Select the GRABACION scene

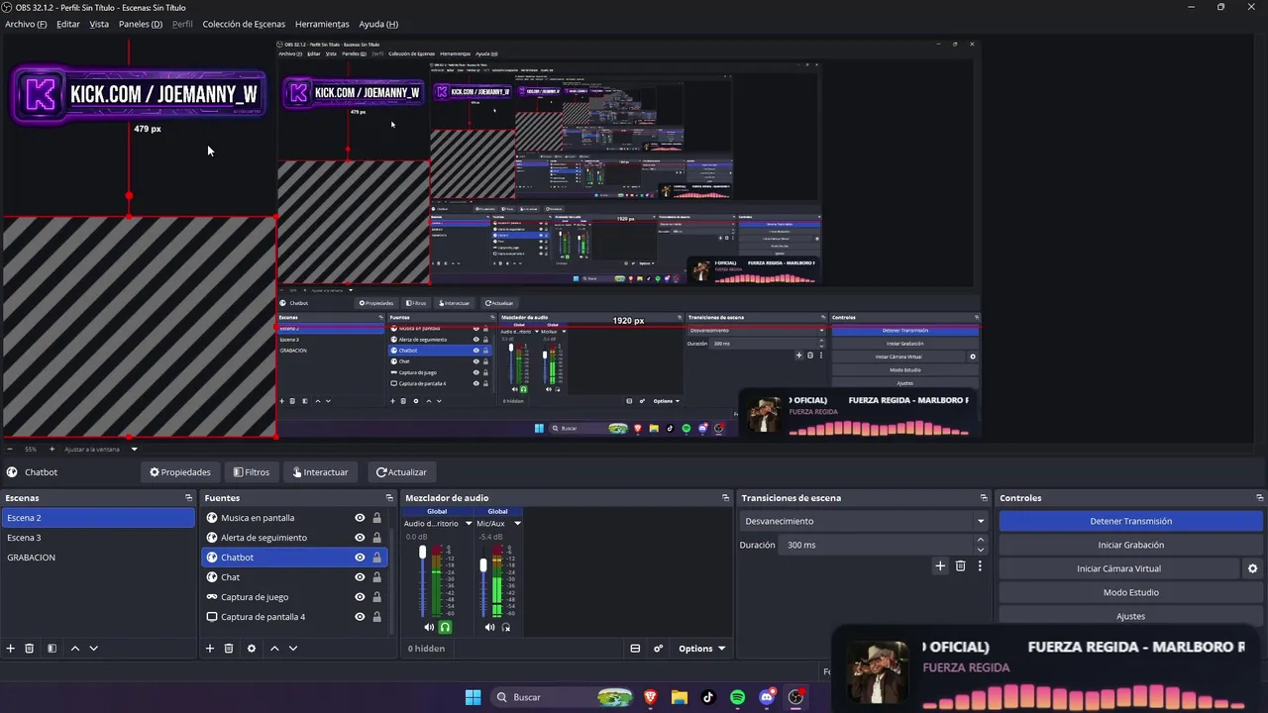98,558
